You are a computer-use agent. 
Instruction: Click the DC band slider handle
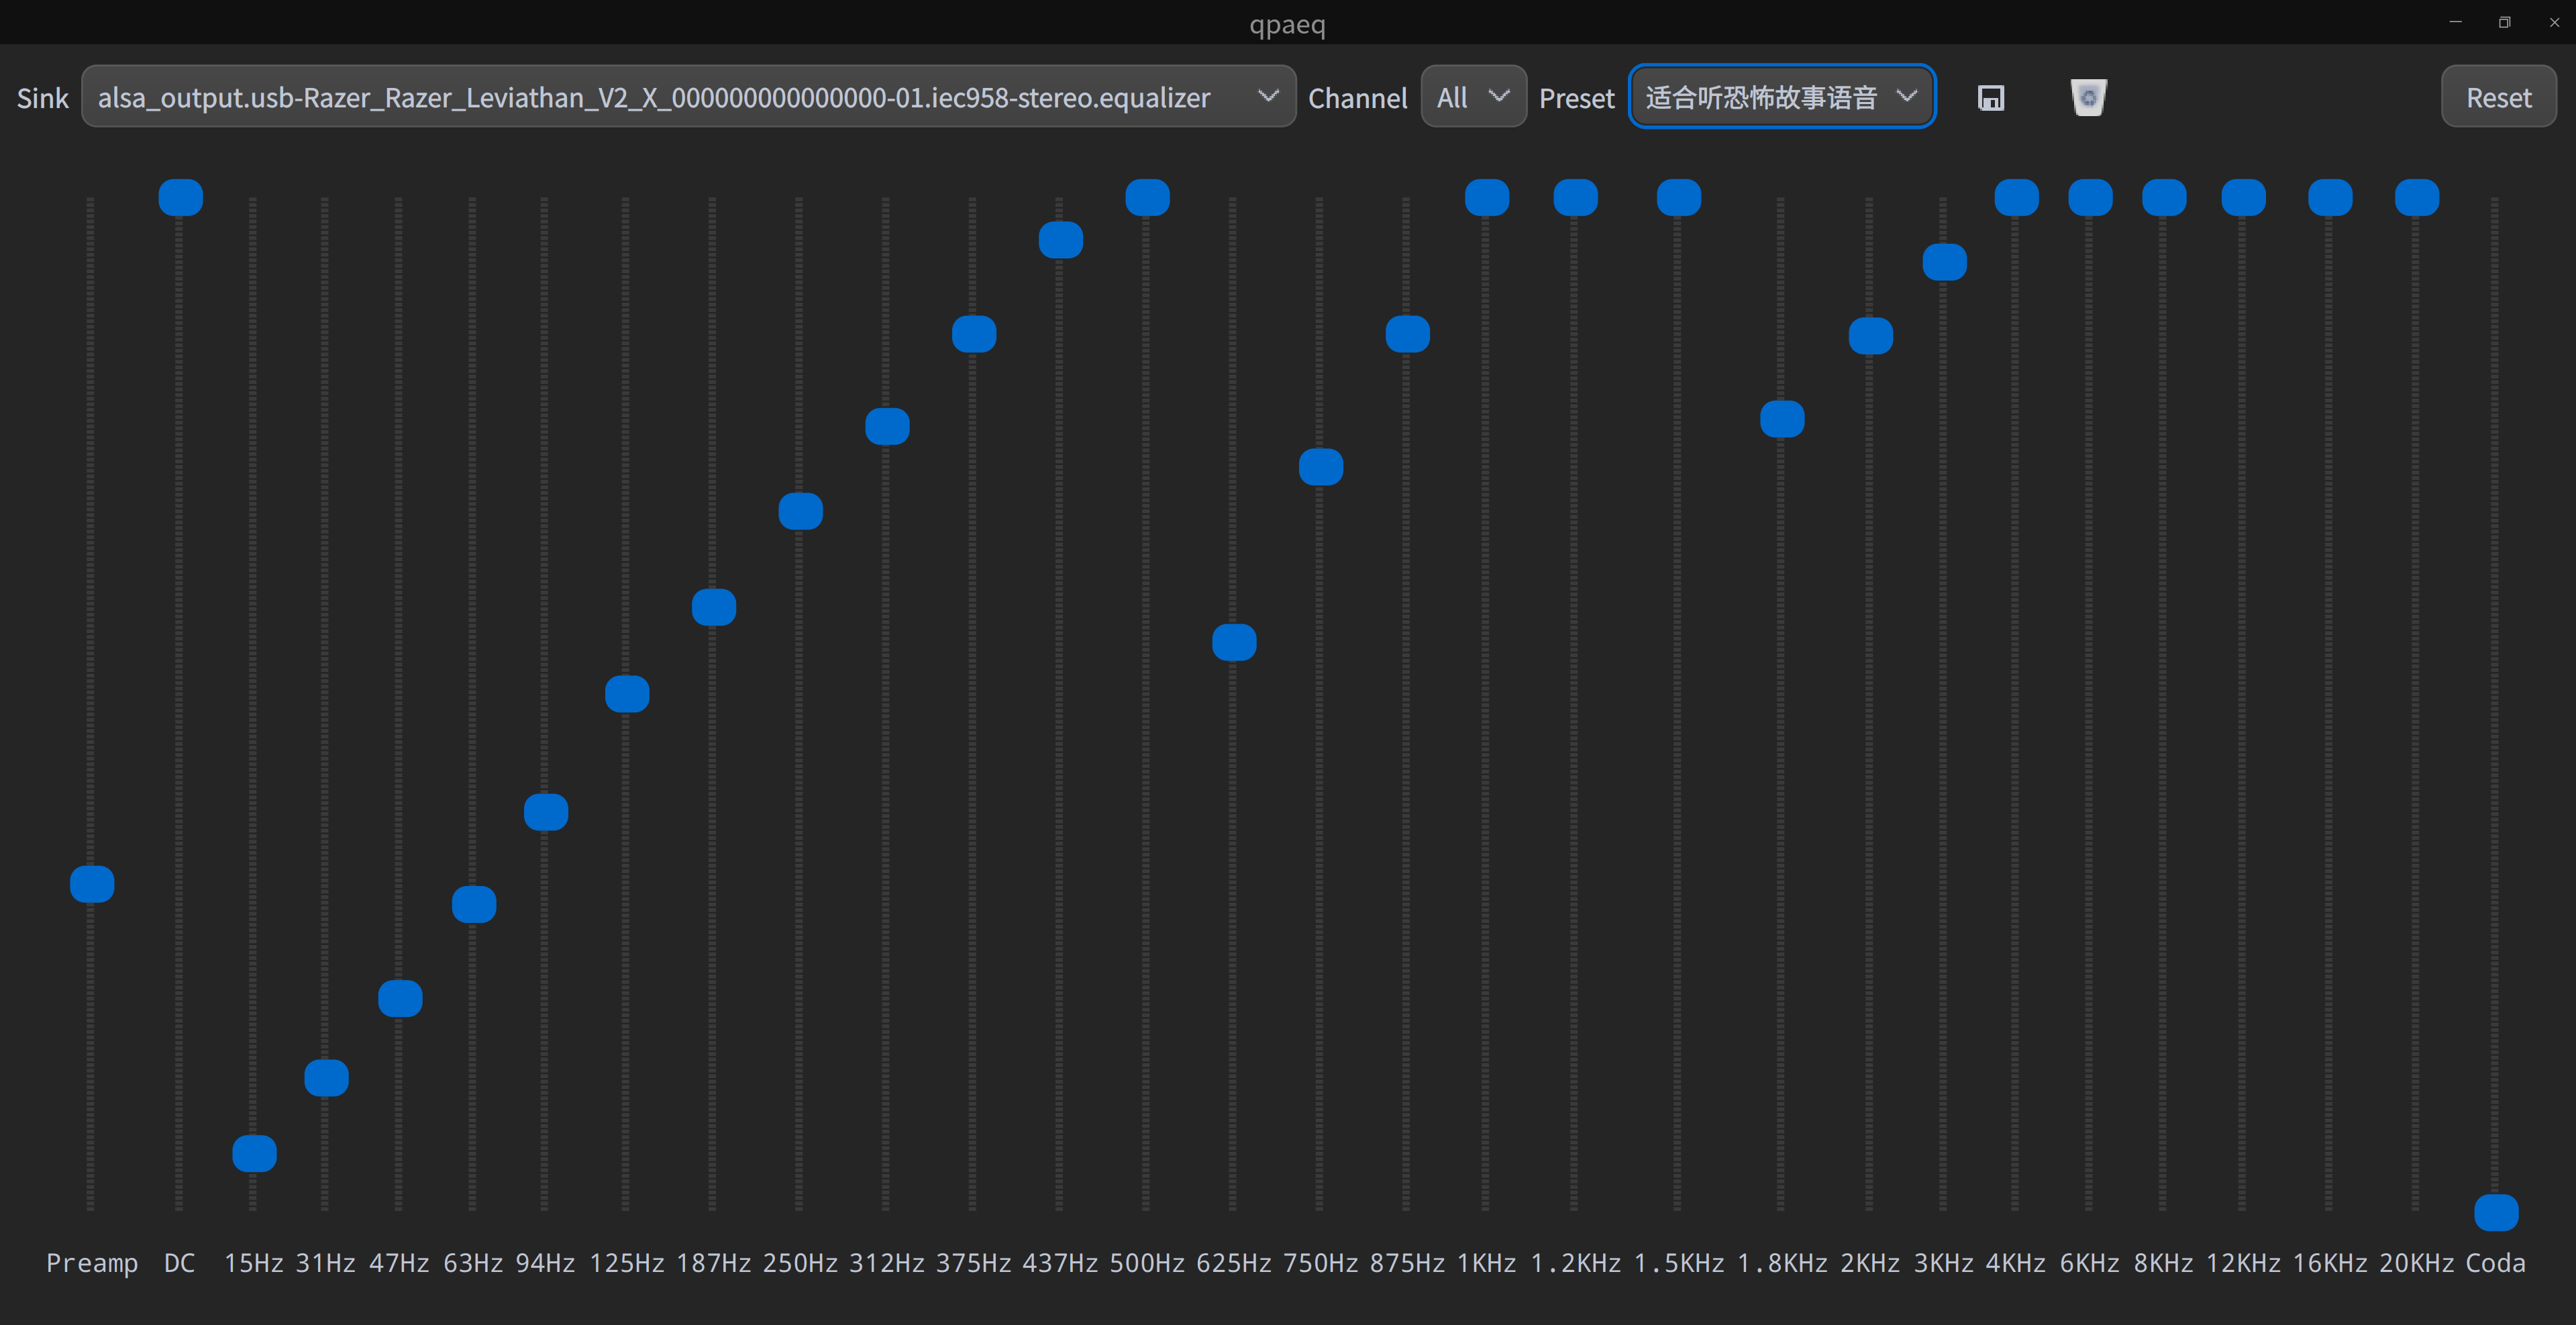[x=181, y=198]
